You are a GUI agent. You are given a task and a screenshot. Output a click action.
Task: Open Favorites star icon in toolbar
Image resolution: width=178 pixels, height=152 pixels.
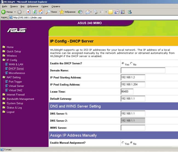click(x=62, y=12)
